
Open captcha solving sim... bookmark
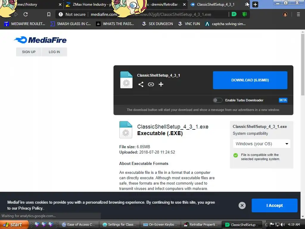[x=225, y=24]
